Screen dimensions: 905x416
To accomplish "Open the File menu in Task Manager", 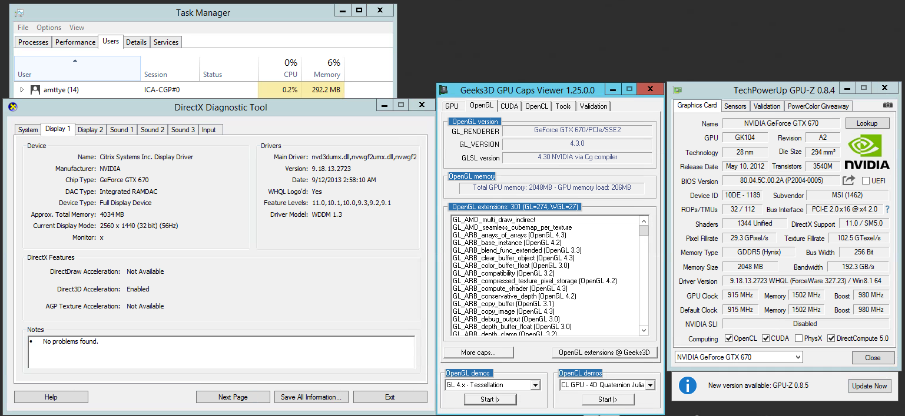I will [23, 28].
